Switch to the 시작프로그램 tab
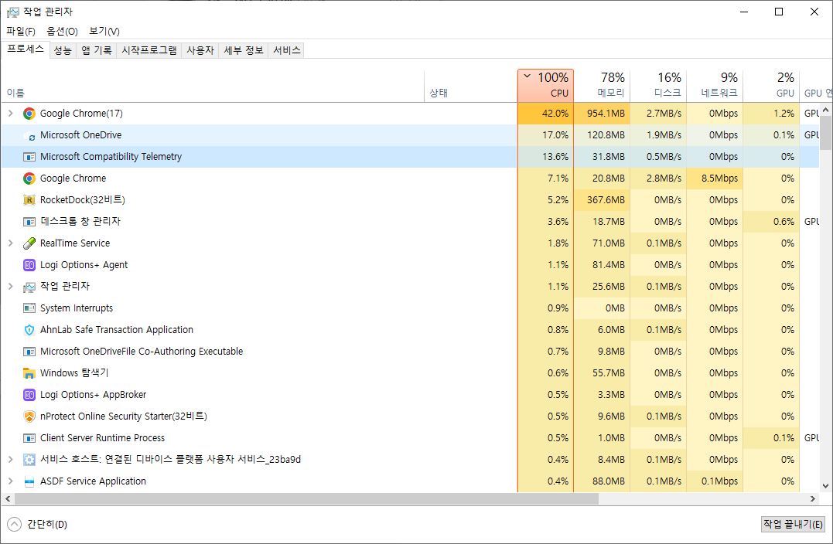 click(149, 50)
